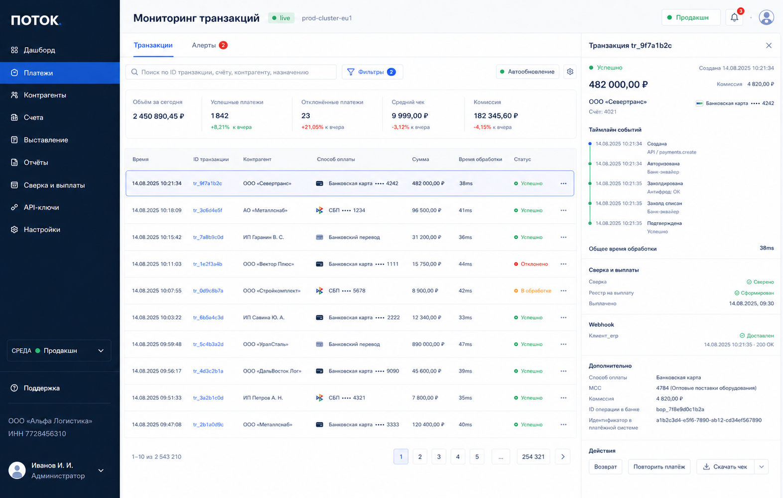The width and height of the screenshot is (783, 498).
Task: Open the Скачать чек dropdown arrow
Action: [x=762, y=467]
